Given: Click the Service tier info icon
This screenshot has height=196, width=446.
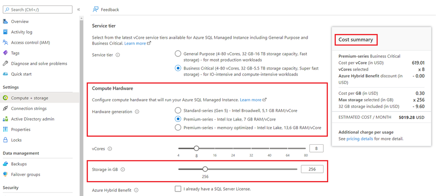Looking at the screenshot, I should (x=118, y=55).
